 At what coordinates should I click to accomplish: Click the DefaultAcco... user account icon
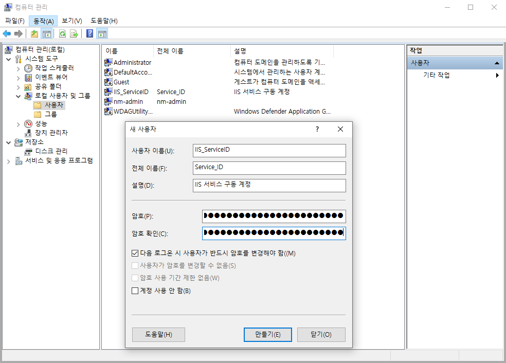click(109, 72)
